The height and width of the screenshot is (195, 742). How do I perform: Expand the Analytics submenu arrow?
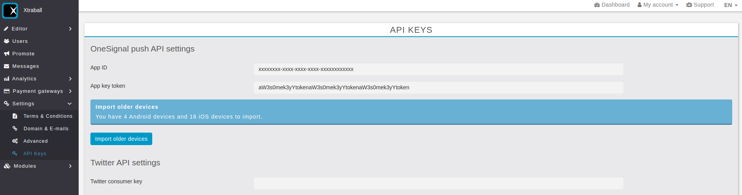(x=70, y=79)
